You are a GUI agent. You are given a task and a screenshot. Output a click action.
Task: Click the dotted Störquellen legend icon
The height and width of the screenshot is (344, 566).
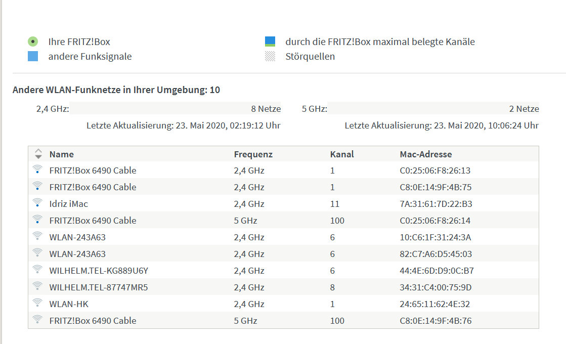[x=270, y=56]
